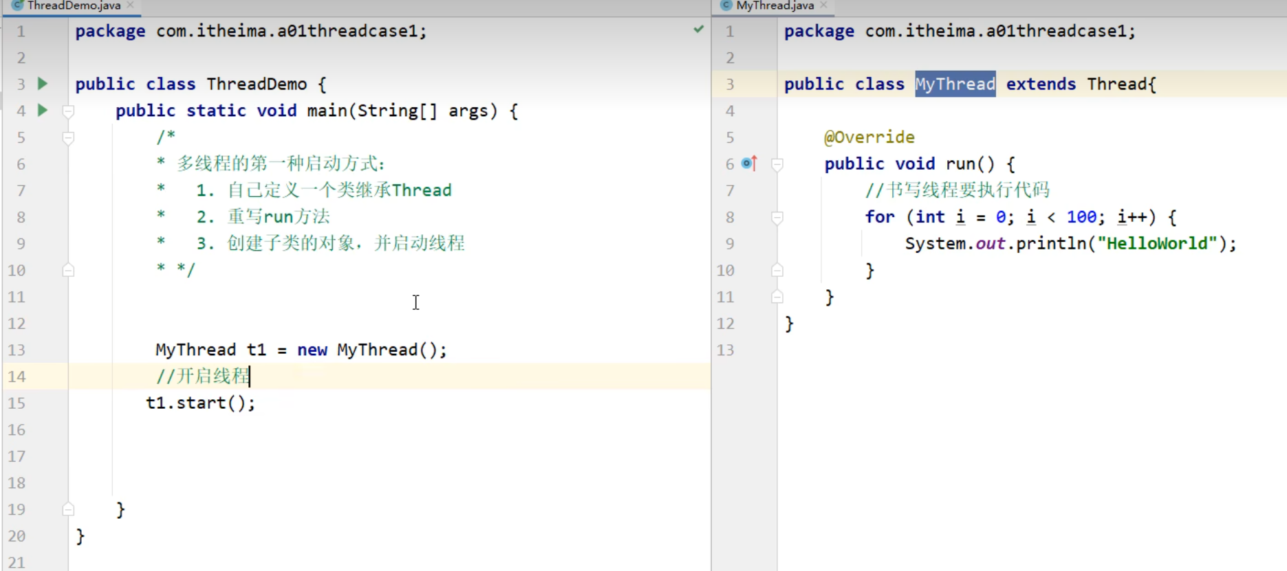Activate the MyThread.java tab
Viewport: 1287px width, 571px height.
[x=775, y=5]
